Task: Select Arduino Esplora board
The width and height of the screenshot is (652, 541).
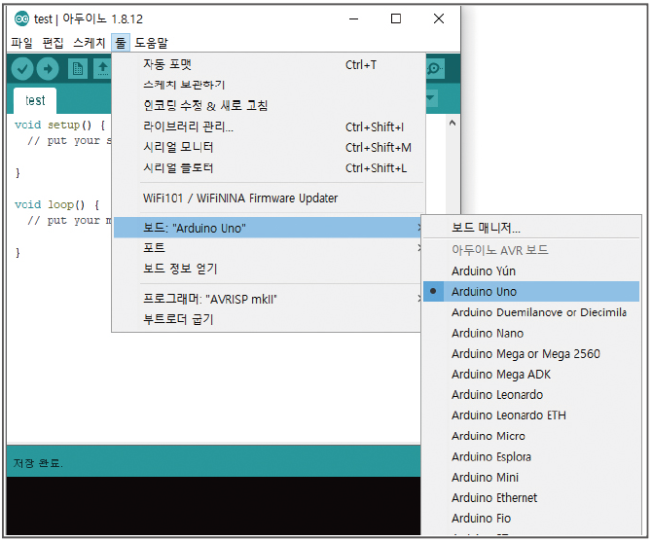Action: tap(531, 456)
